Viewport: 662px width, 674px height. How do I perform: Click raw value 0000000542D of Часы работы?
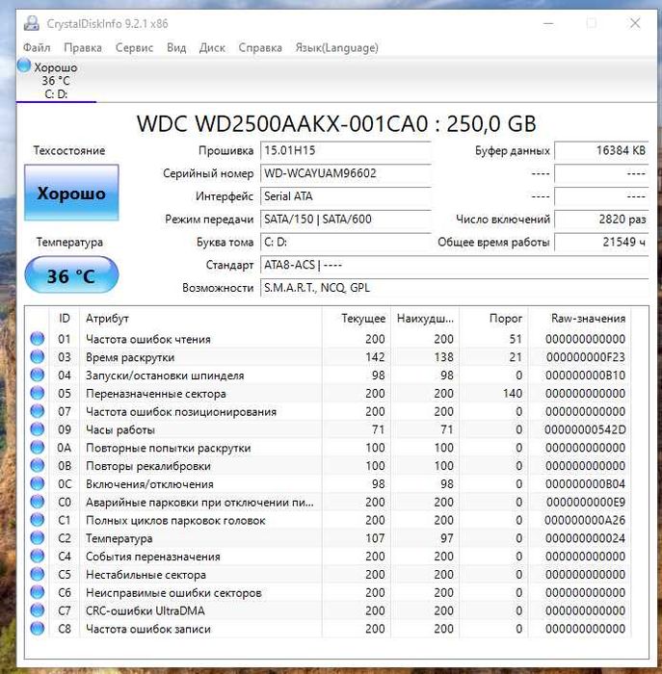pyautogui.click(x=585, y=429)
